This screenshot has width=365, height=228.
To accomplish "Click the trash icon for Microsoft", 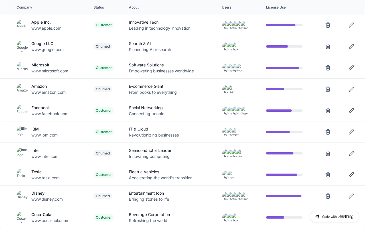I will [328, 68].
